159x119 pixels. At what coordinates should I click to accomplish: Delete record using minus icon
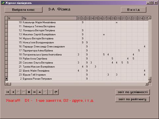34,92
